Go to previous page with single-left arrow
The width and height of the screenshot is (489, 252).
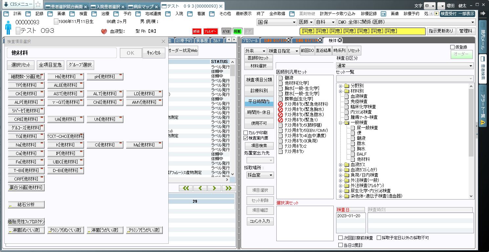pos(200,188)
